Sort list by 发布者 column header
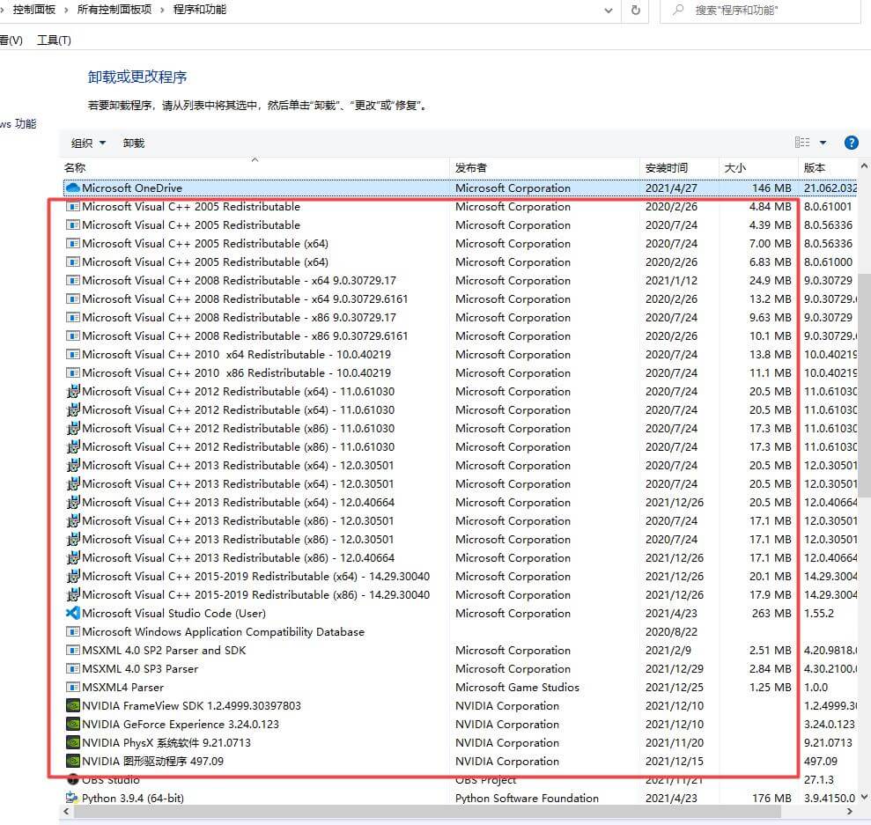The image size is (871, 825). 544,167
